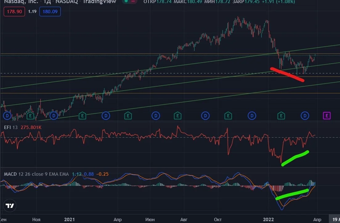Click the Ноя label on time axis
The height and width of the screenshot is (223, 340).
[36, 220]
